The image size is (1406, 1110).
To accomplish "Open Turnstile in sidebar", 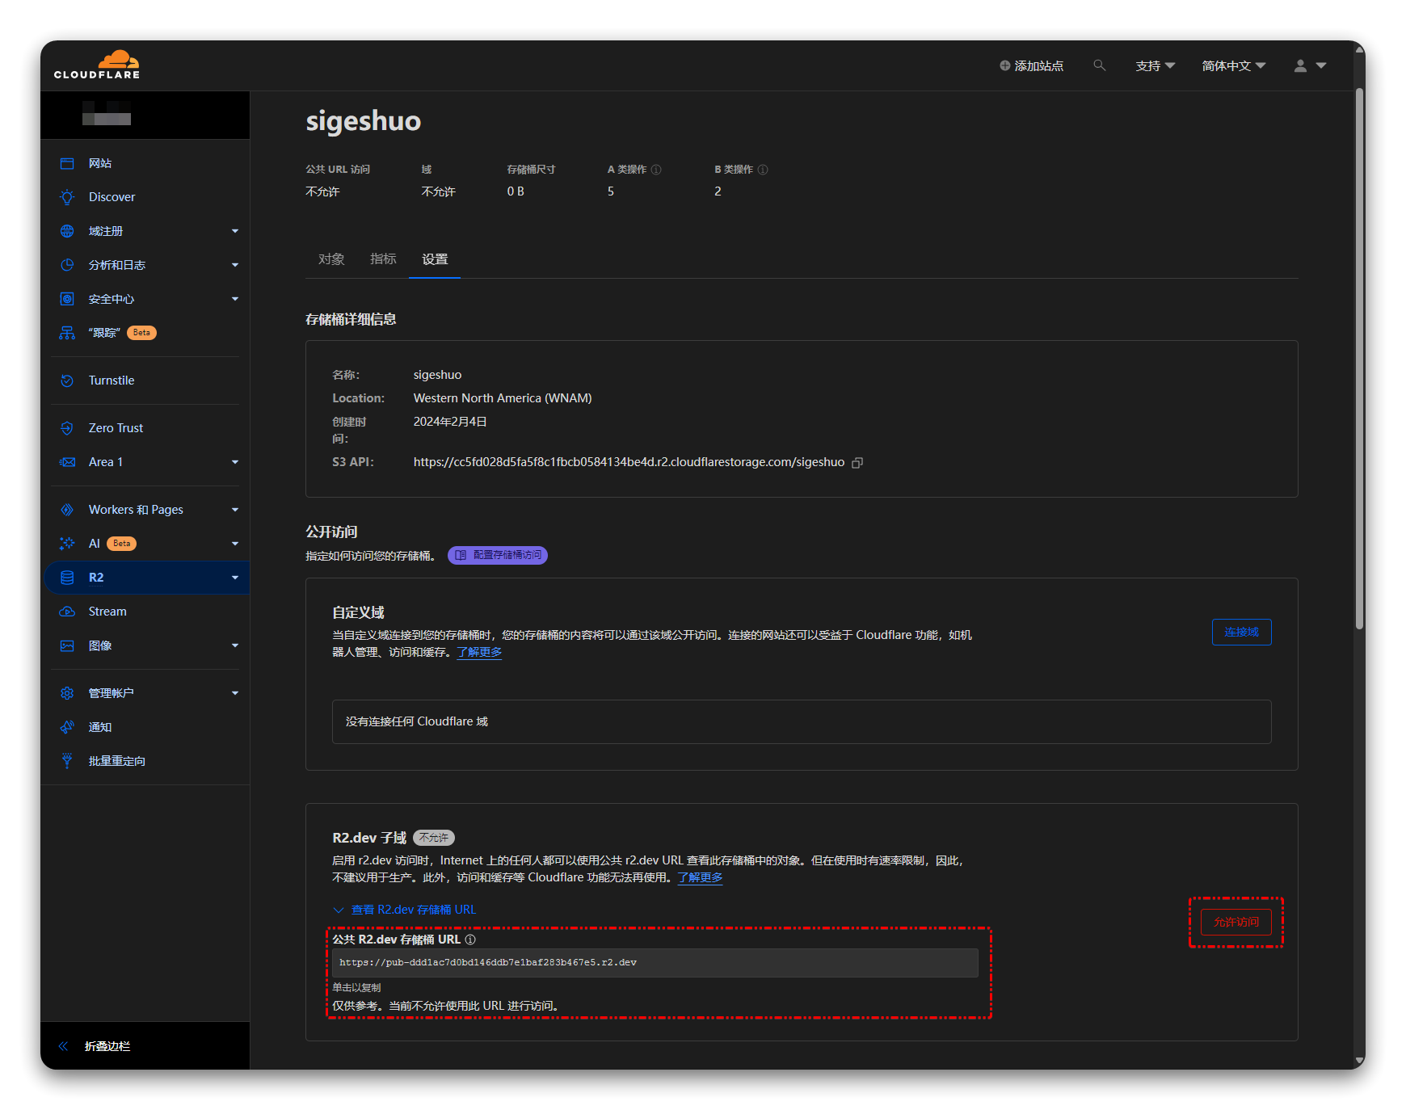I will [112, 381].
